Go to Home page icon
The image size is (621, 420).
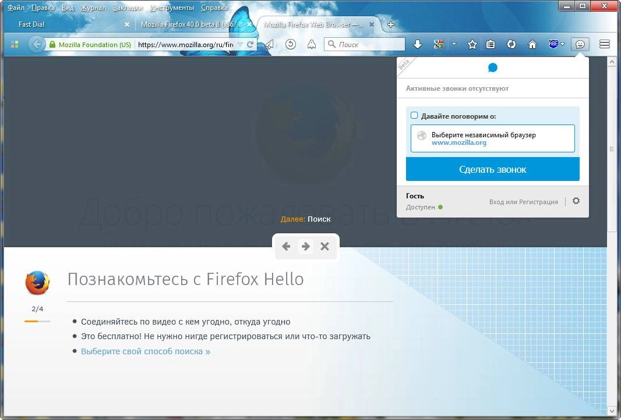click(532, 44)
